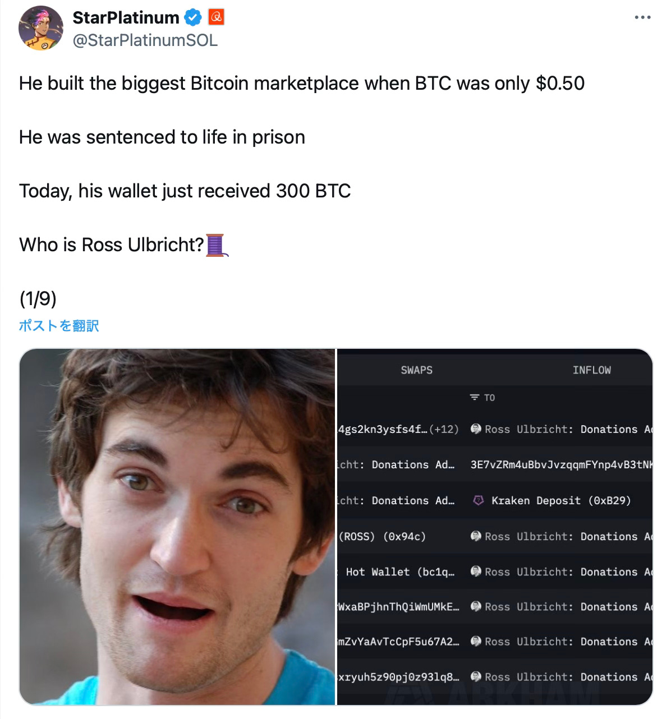Viewport: 671px width, 719px height.
Task: Click the orange affiliate badge beside the name
Action: [x=216, y=18]
